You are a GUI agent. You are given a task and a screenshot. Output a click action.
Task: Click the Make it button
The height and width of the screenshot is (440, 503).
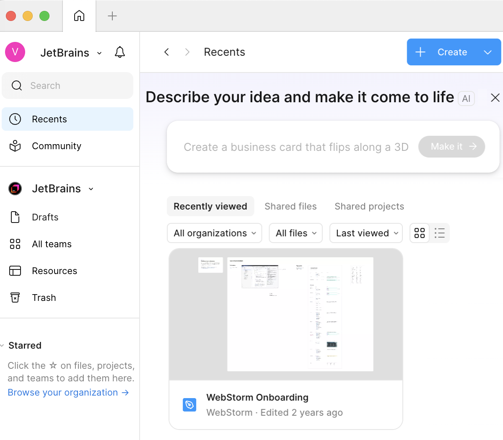(x=451, y=147)
